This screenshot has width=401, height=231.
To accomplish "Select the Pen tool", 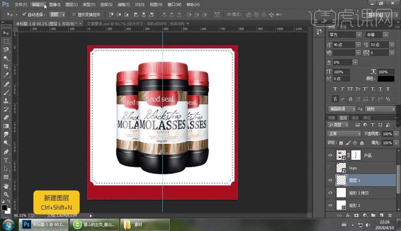I will [x=6, y=152].
